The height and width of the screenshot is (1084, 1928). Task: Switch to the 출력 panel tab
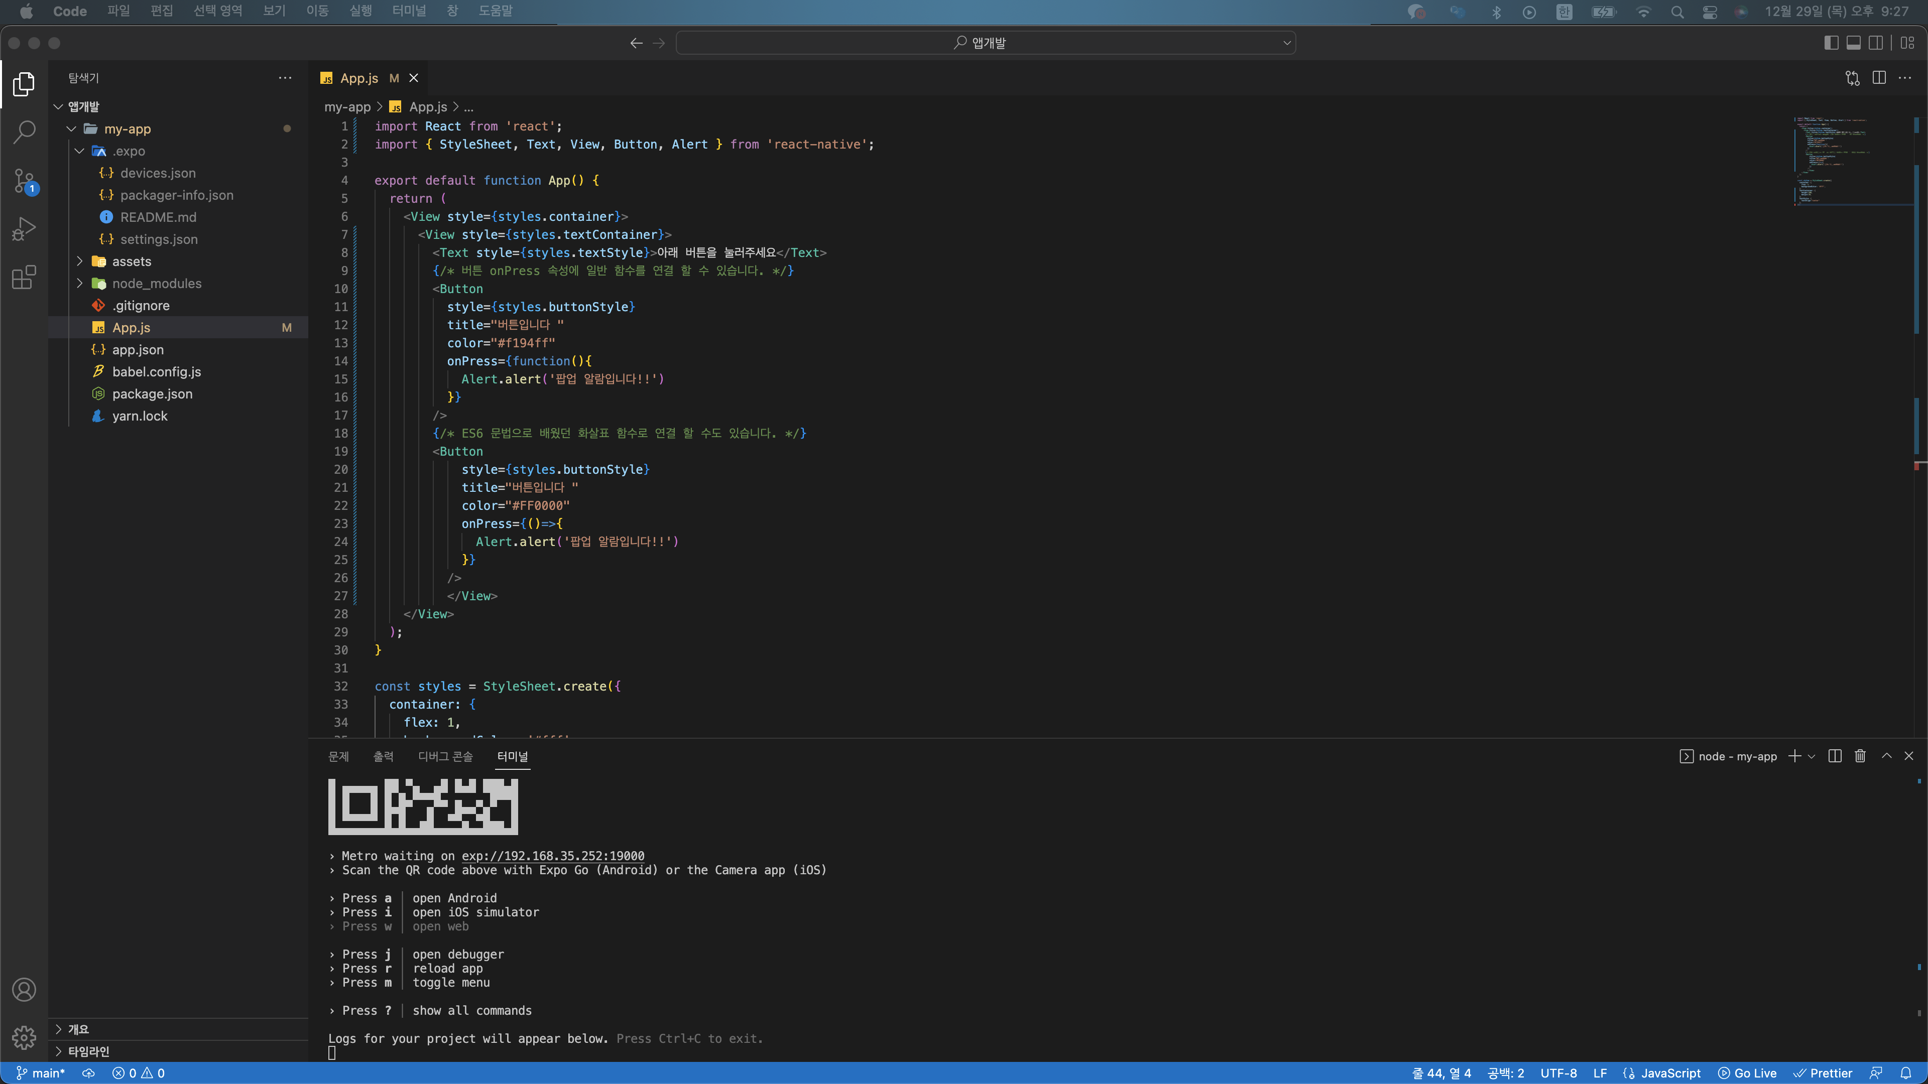(383, 756)
